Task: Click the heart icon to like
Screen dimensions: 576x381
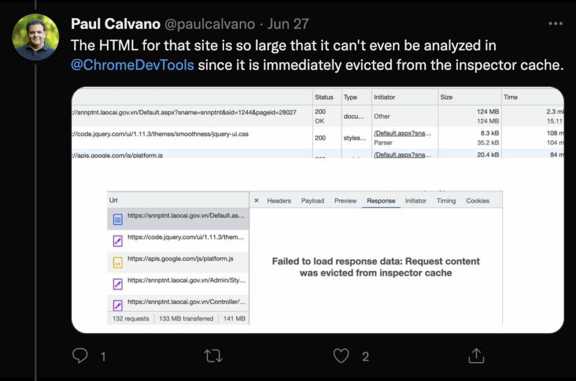Action: click(341, 356)
